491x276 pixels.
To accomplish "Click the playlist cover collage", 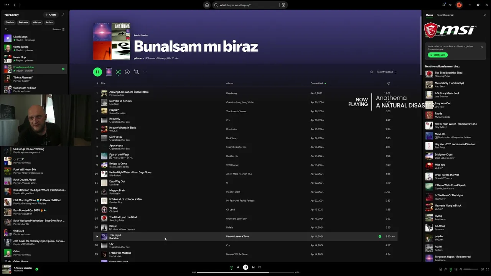I will point(112,41).
